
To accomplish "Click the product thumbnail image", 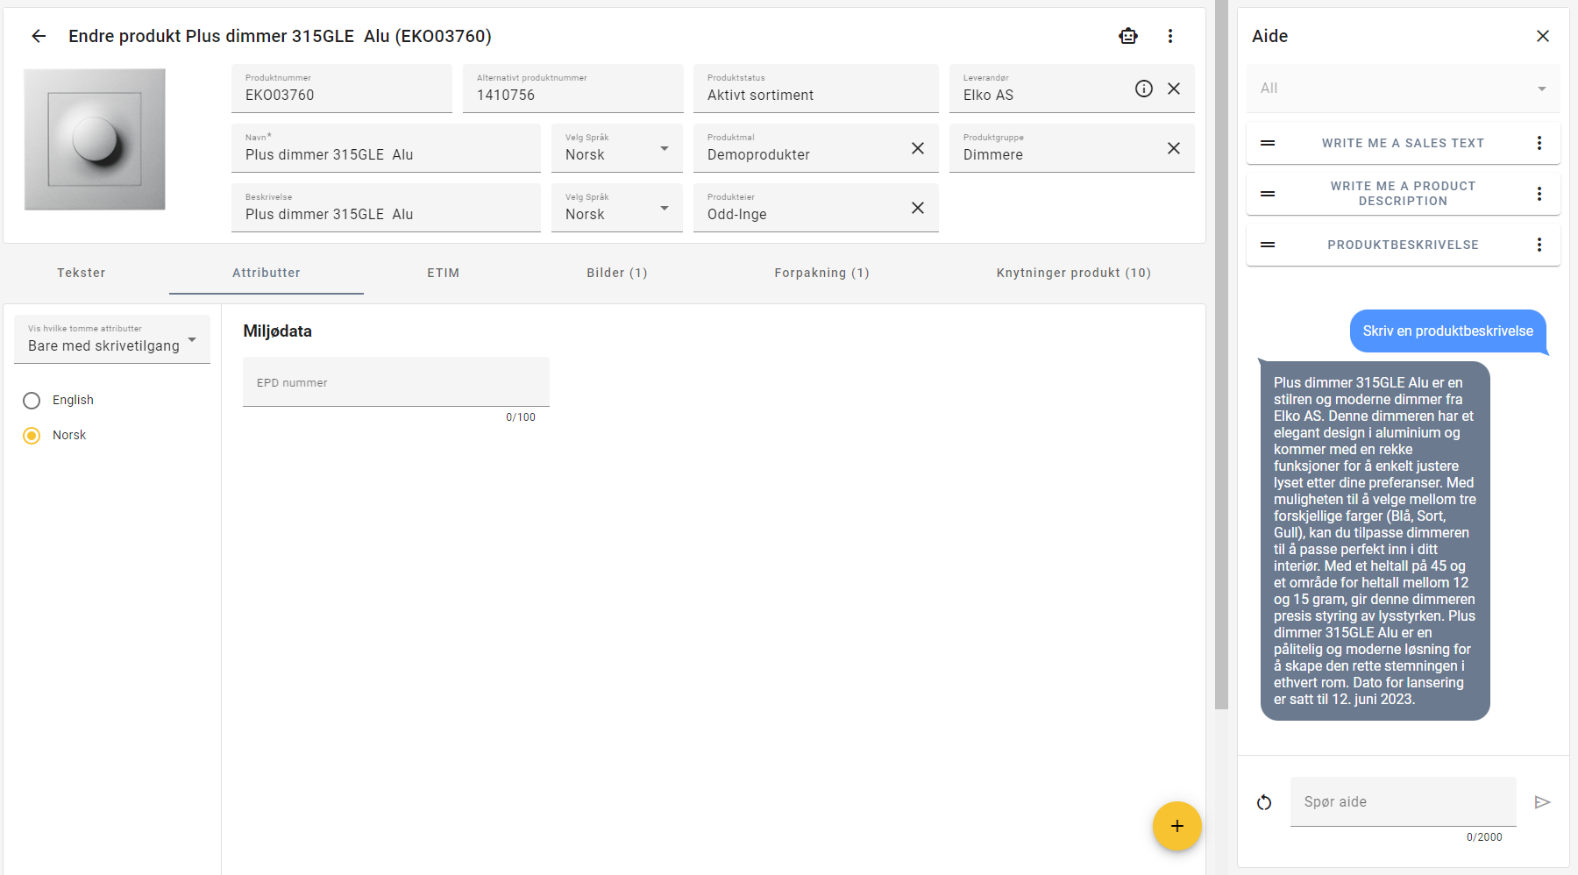I will 95,139.
